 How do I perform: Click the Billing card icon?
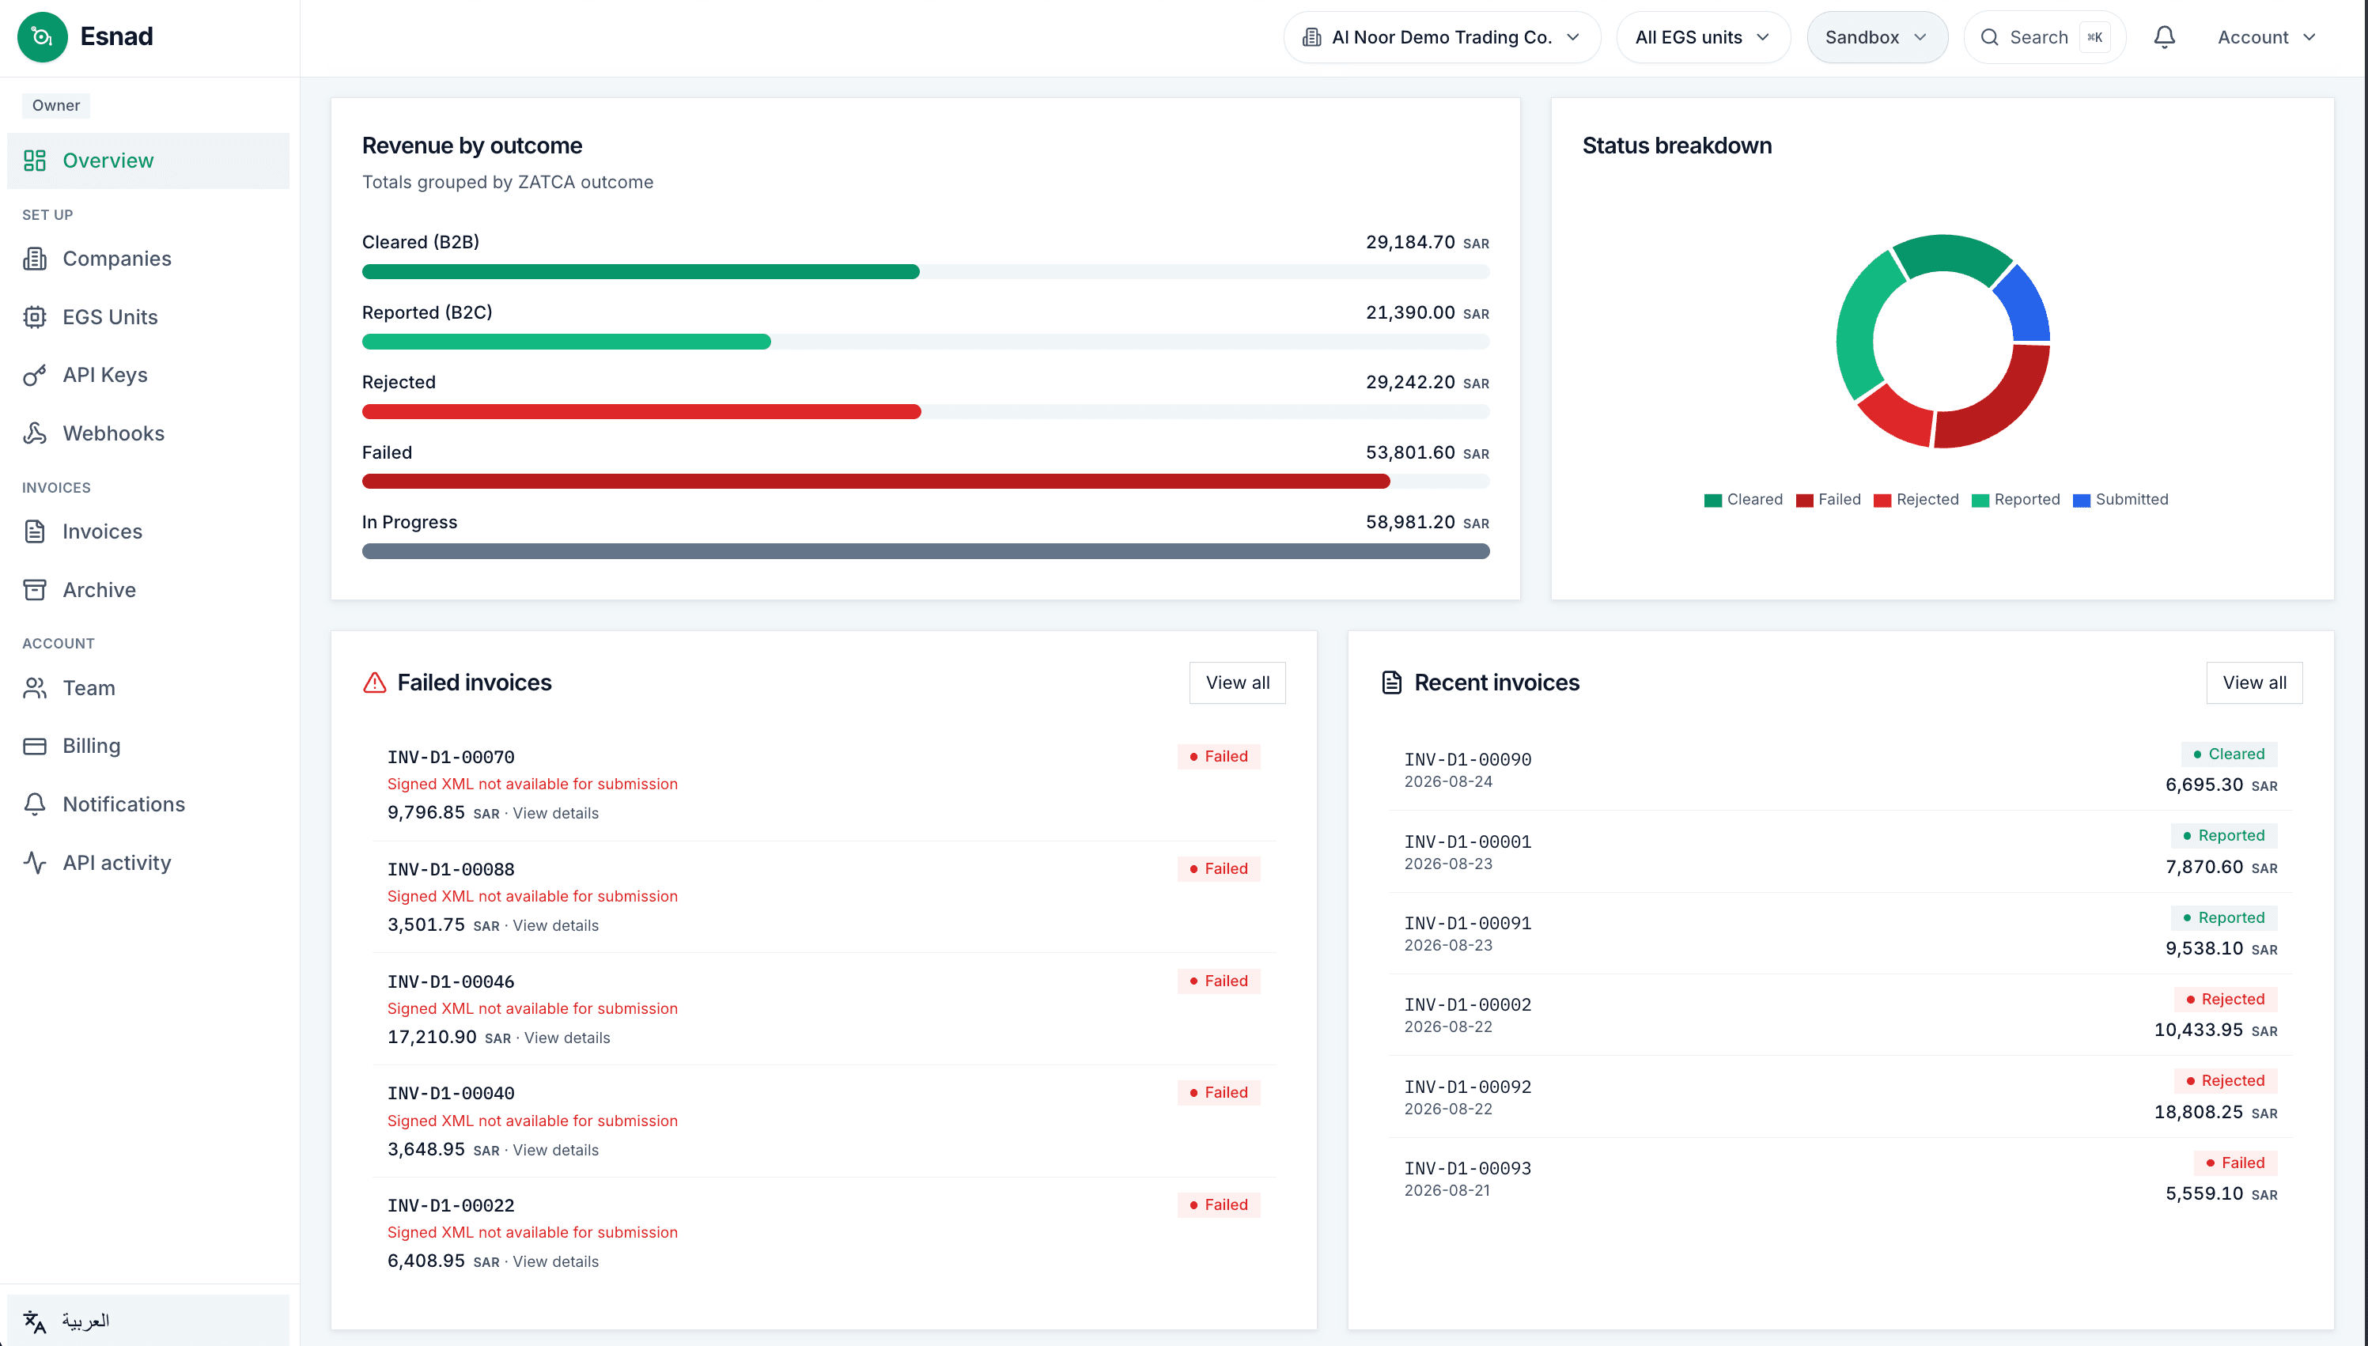[x=35, y=746]
